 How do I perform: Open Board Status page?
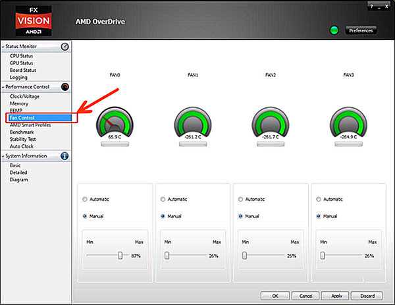[x=23, y=70]
